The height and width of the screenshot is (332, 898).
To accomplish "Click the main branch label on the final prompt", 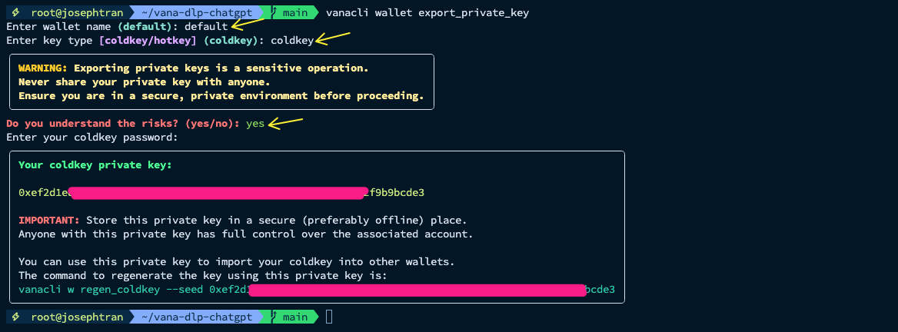I will [295, 317].
